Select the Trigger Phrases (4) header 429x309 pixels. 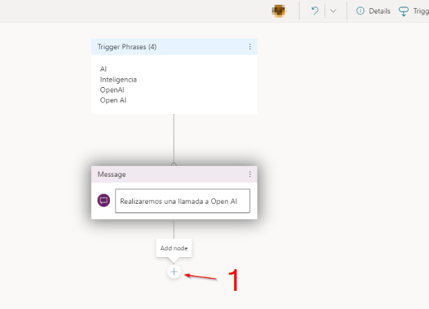coord(128,47)
